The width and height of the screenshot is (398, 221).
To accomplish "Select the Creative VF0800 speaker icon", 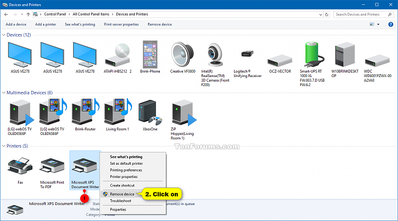I will pyautogui.click(x=183, y=54).
